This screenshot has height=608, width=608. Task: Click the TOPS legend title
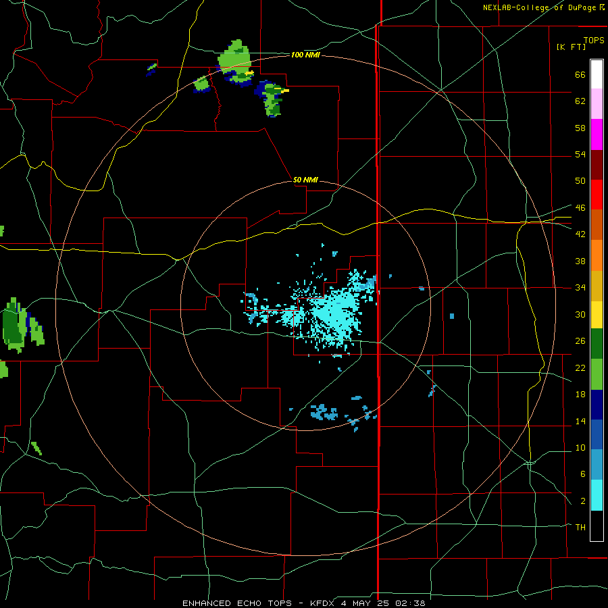(x=594, y=40)
